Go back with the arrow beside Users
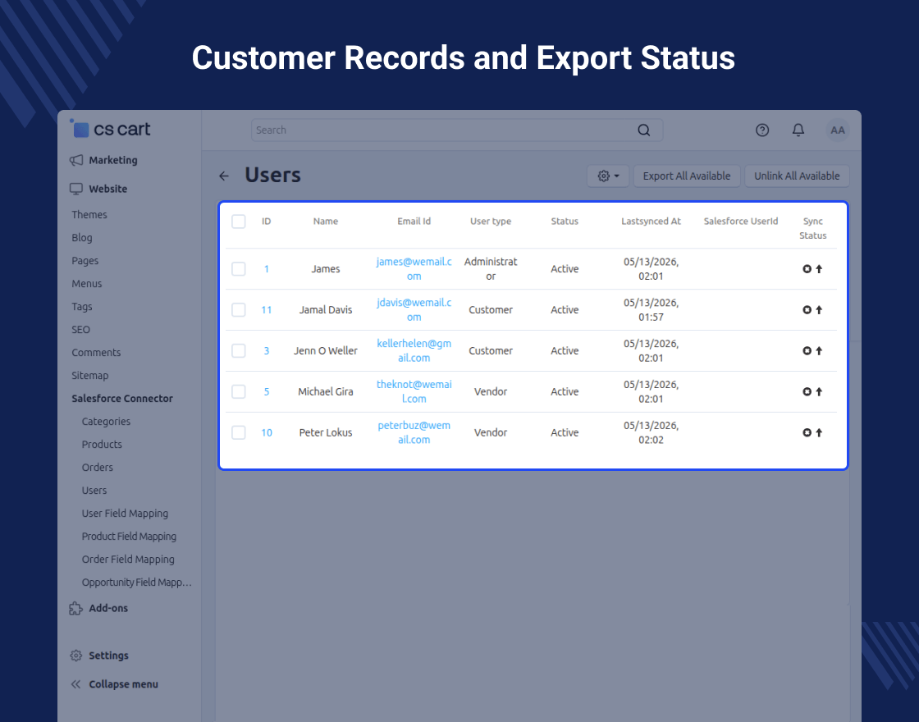Image resolution: width=919 pixels, height=722 pixels. (224, 176)
